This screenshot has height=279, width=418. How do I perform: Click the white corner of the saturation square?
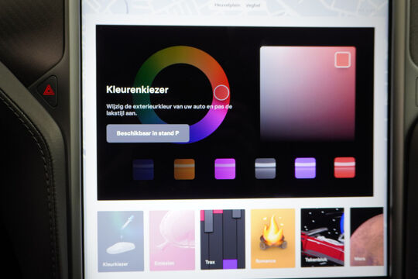coord(264,50)
